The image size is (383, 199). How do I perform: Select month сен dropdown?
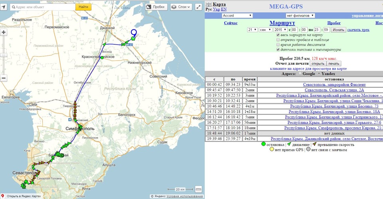point(266,30)
